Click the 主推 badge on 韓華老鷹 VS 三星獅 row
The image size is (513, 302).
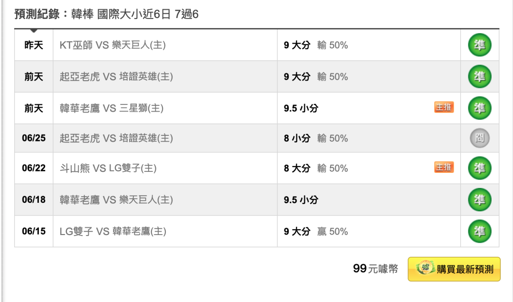(x=444, y=107)
